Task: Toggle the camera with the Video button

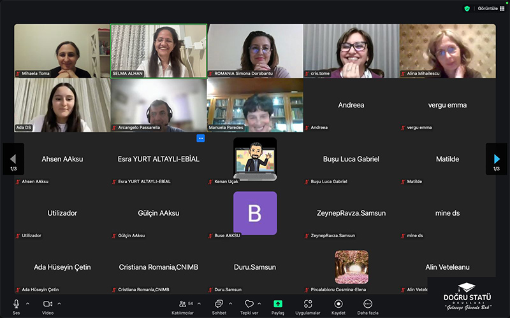Action: (x=47, y=304)
